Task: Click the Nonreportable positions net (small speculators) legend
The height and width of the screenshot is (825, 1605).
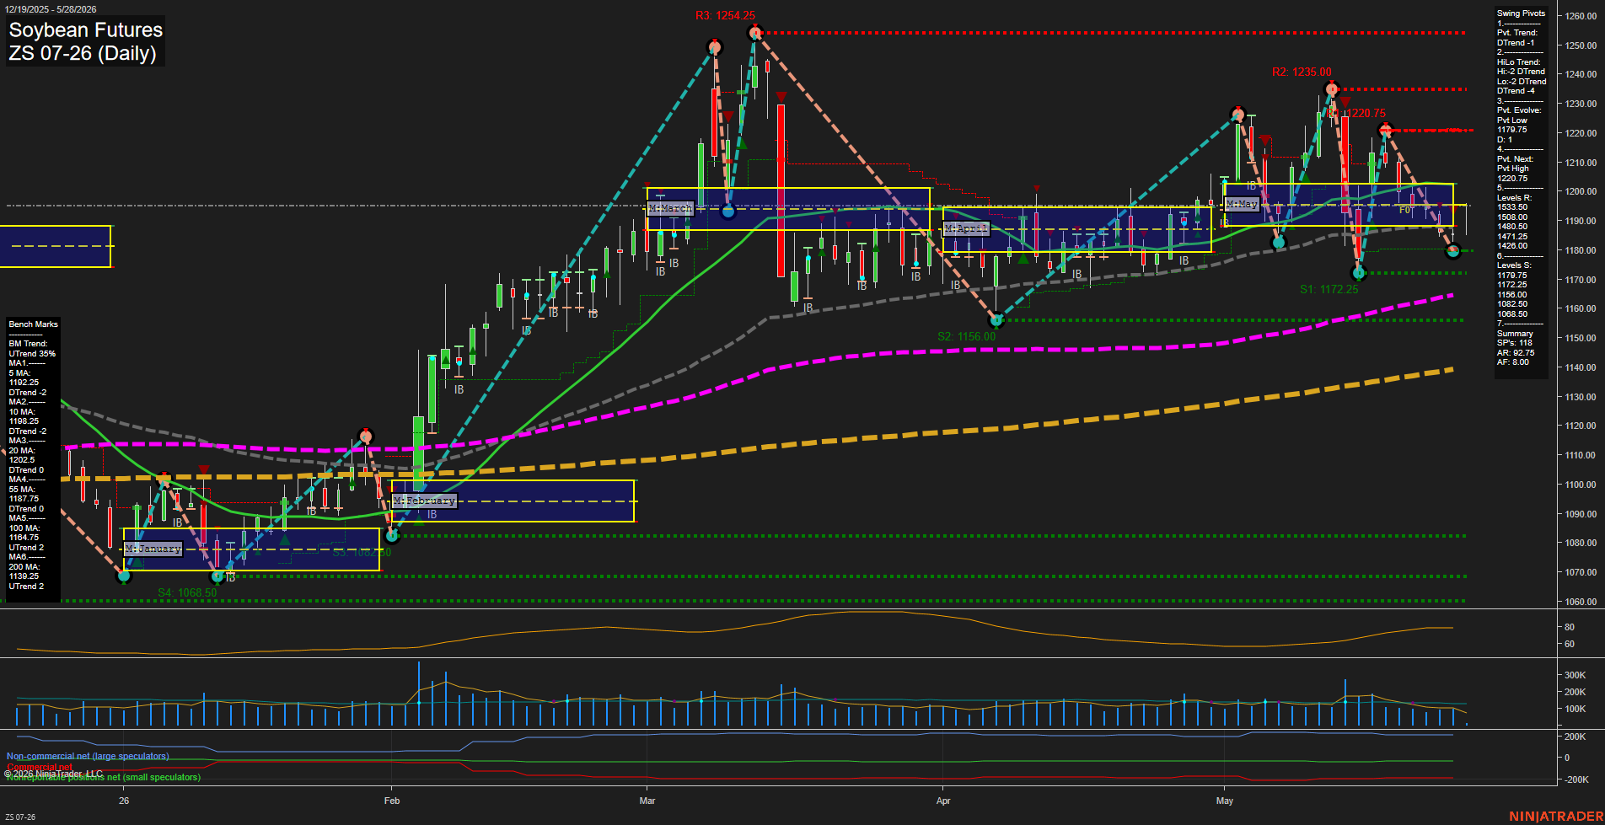Action: click(103, 777)
